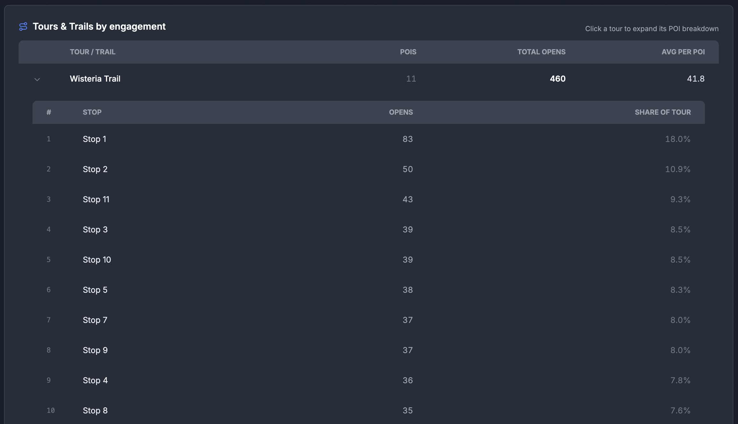This screenshot has width=738, height=424.
Task: Click the # column header
Action: 49,112
